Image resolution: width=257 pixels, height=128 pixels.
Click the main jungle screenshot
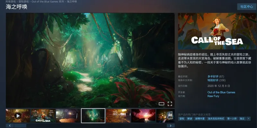pos(90,60)
